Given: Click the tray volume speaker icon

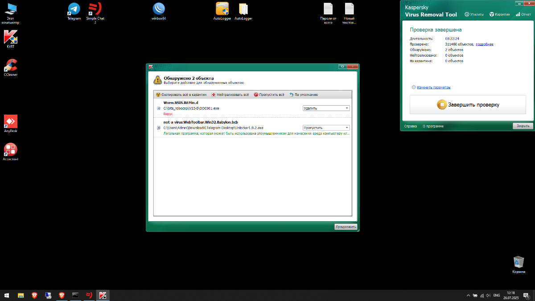Looking at the screenshot, I should (489, 295).
